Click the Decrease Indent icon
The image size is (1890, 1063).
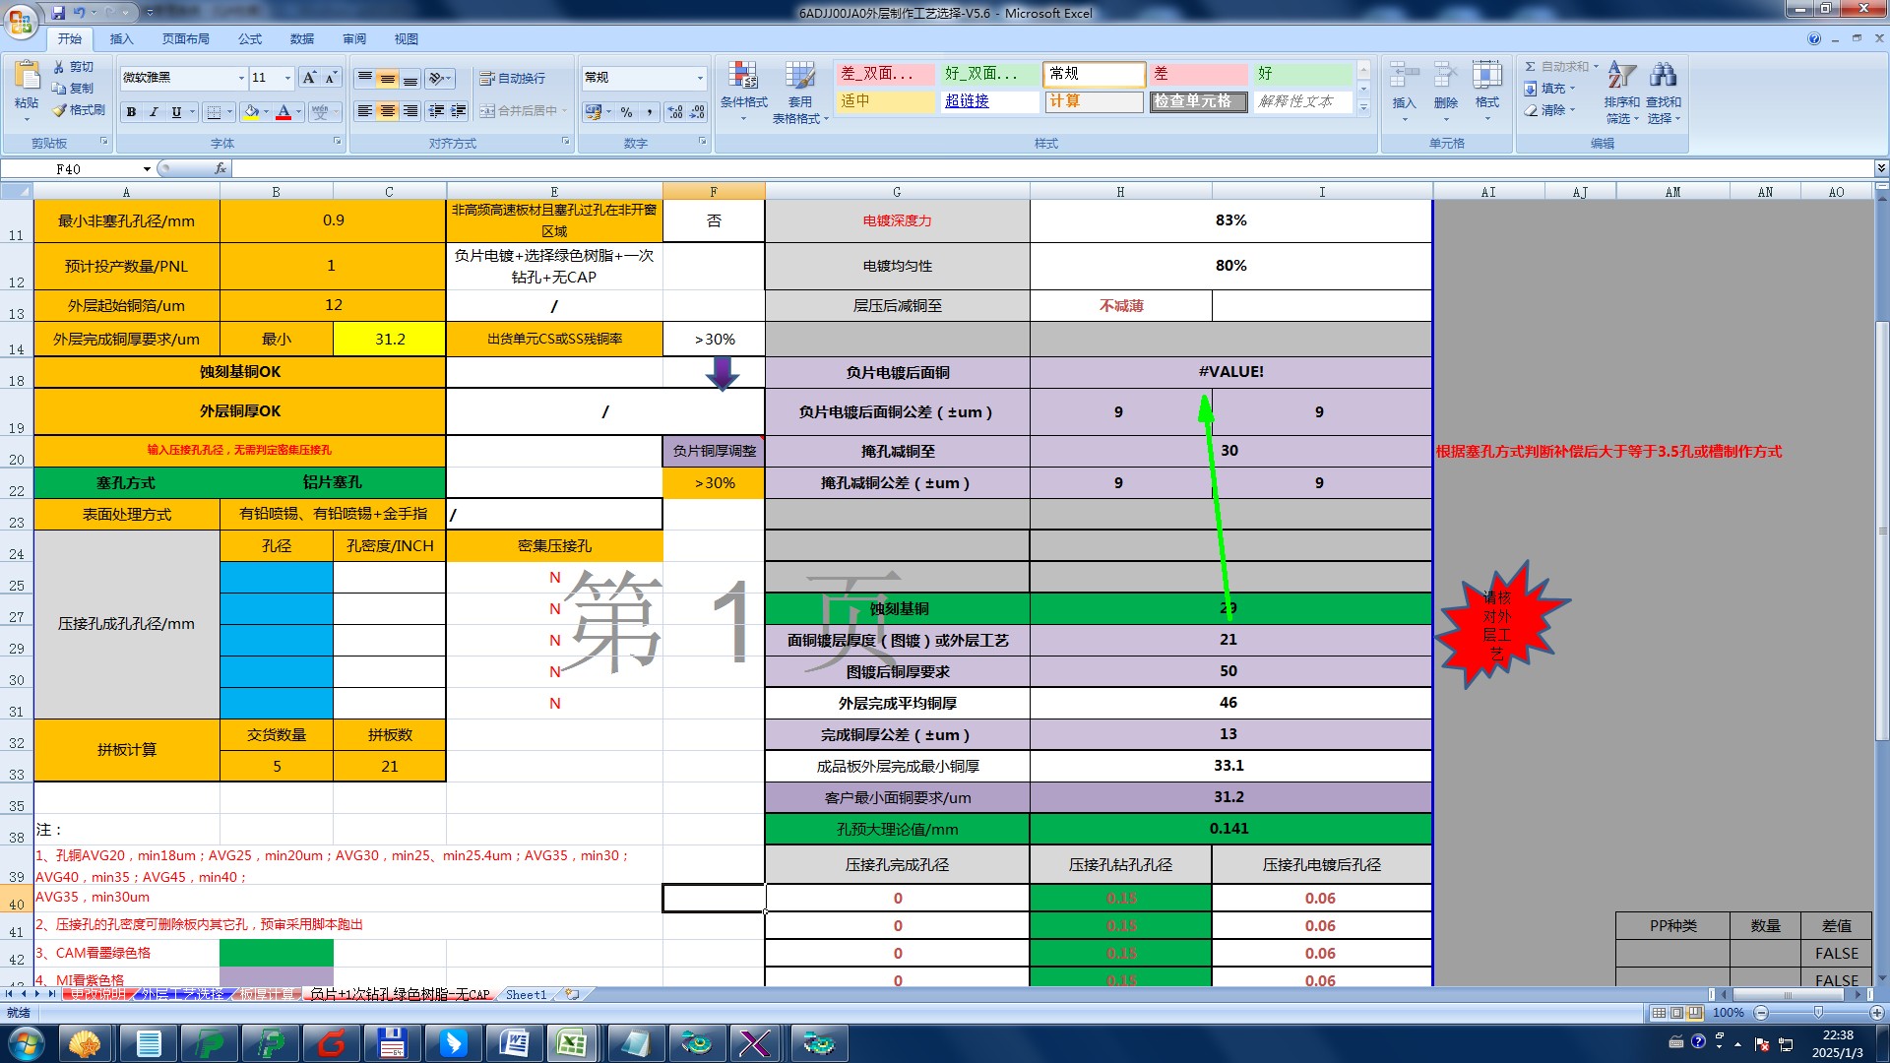(x=436, y=111)
